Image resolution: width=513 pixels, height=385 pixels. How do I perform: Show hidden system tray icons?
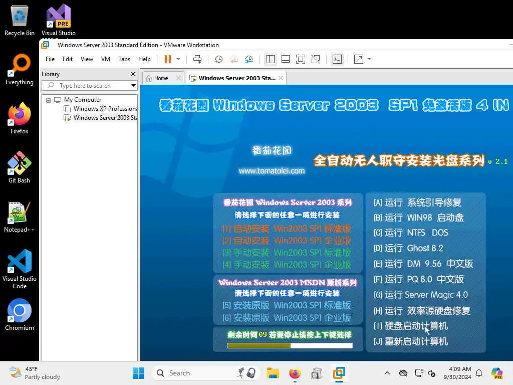click(x=387, y=373)
